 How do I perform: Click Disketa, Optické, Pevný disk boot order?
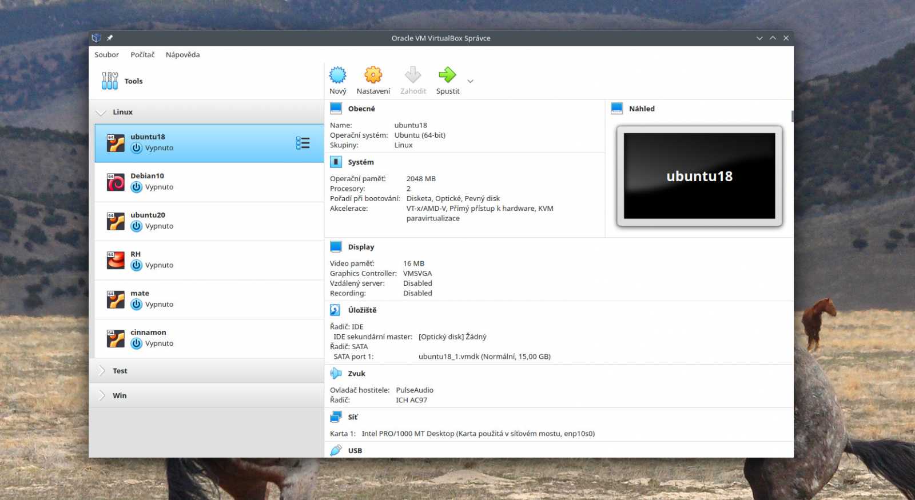point(453,199)
